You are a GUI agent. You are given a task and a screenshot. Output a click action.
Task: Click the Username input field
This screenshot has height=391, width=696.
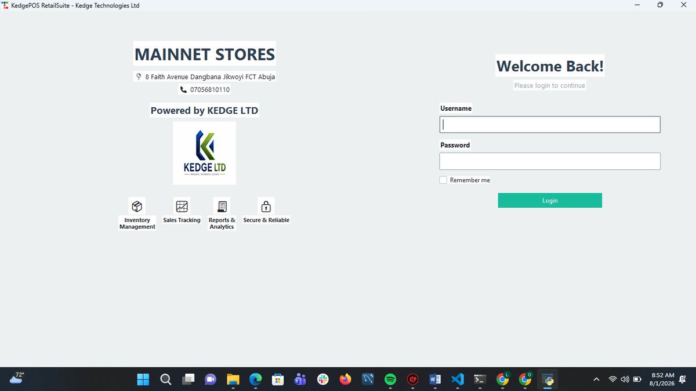(x=550, y=125)
